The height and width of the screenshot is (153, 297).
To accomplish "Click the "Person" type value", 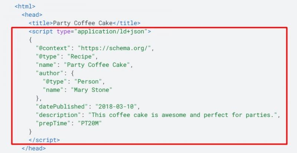I will pos(88,82).
